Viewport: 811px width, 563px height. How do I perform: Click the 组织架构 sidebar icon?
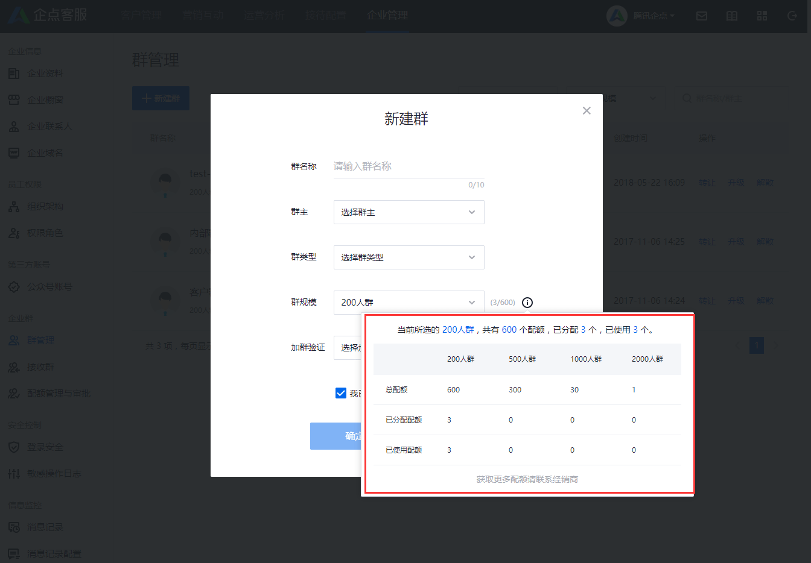point(13,206)
